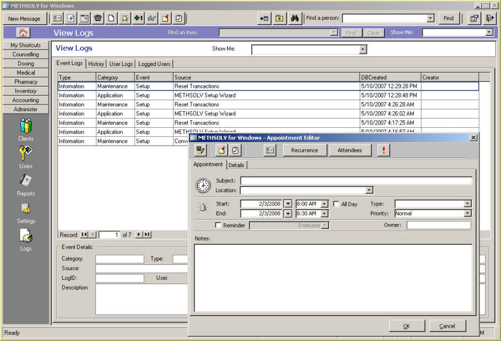Expand the Priority Normal dropdown
Screen dimensions: 501x341
[467, 213]
